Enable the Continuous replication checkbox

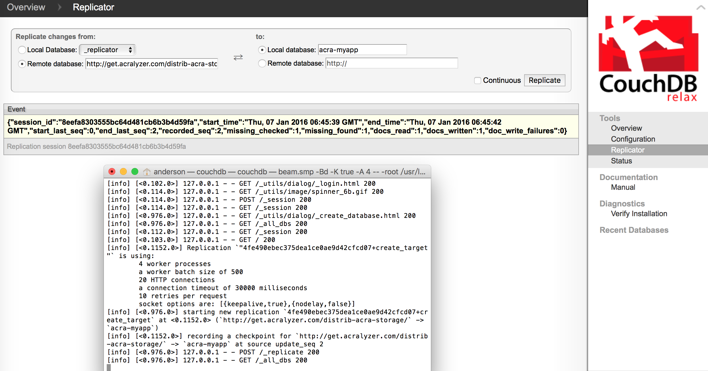477,80
